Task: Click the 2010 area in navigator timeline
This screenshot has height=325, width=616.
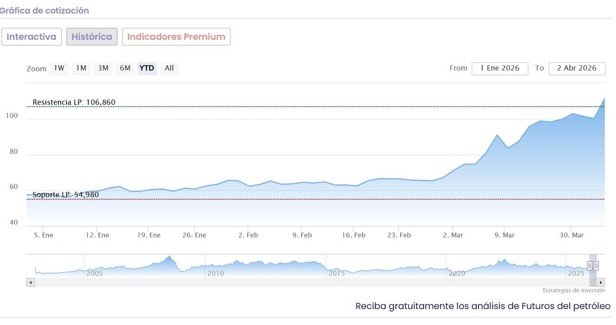Action: click(x=215, y=273)
